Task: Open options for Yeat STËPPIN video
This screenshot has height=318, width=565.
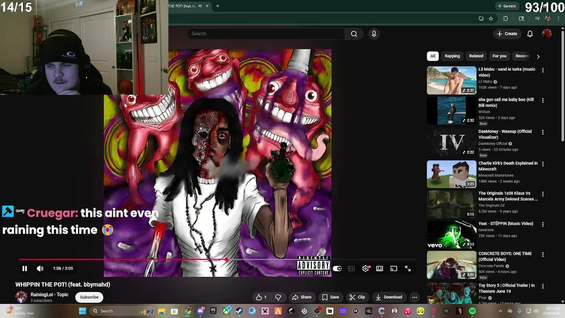Action: [x=543, y=224]
